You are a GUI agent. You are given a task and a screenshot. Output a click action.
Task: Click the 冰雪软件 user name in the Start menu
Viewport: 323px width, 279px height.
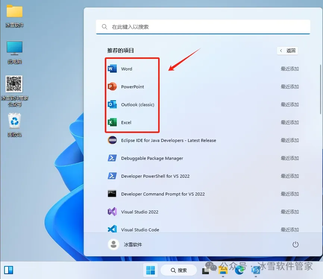pyautogui.click(x=133, y=244)
